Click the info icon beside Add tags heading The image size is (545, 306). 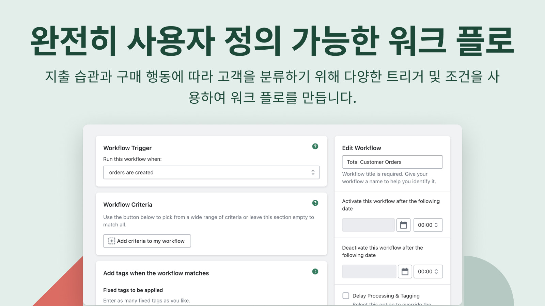tap(315, 271)
